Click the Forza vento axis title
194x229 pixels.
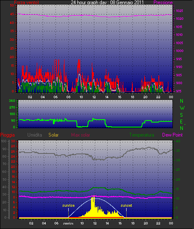pyautogui.click(x=26, y=2)
